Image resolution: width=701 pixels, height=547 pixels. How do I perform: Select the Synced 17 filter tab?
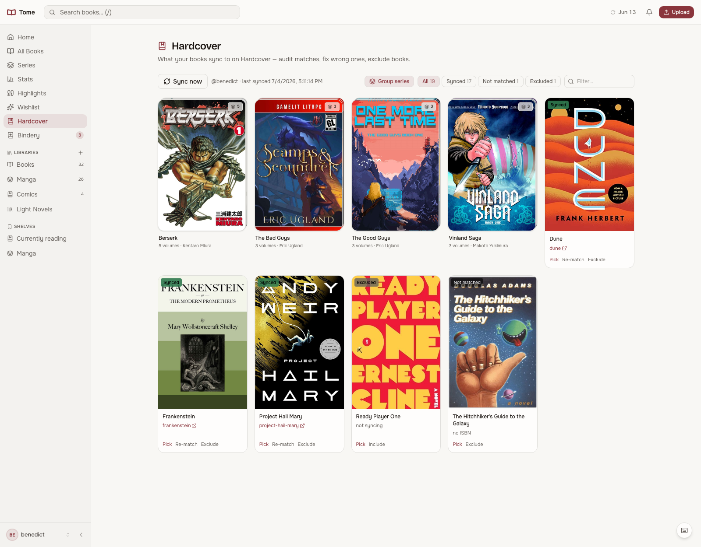point(459,81)
